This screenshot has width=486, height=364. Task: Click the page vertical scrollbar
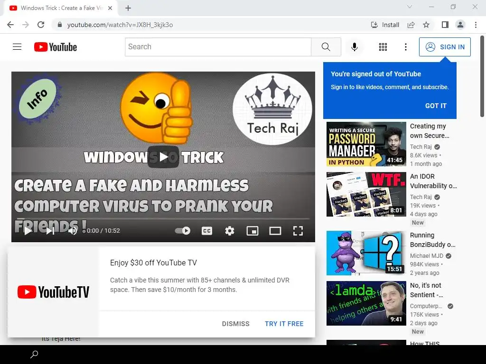(x=482, y=76)
